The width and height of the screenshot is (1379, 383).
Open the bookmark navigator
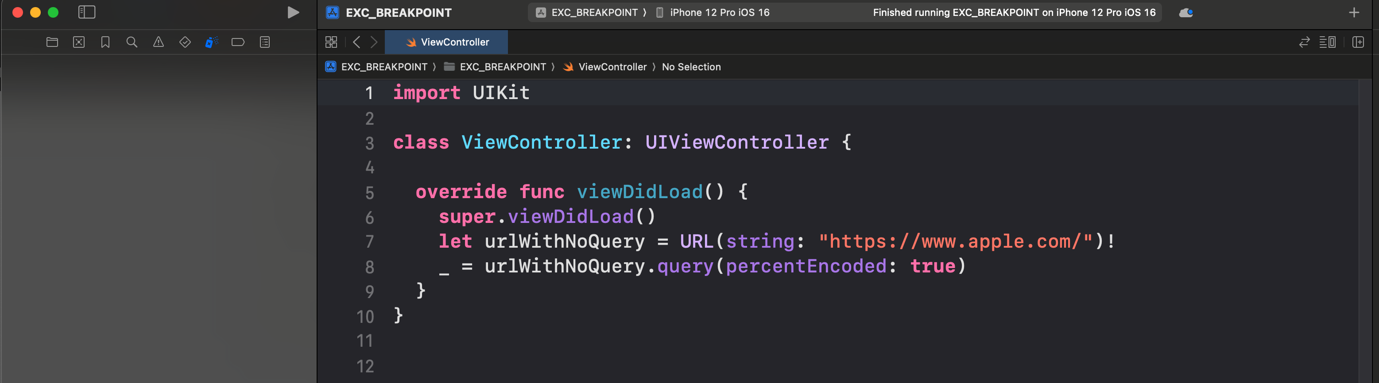coord(105,42)
